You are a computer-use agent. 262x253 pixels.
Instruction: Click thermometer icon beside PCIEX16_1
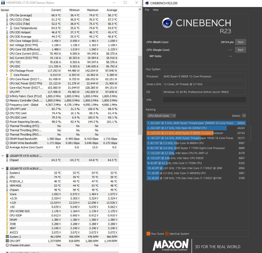(x=7, y=181)
